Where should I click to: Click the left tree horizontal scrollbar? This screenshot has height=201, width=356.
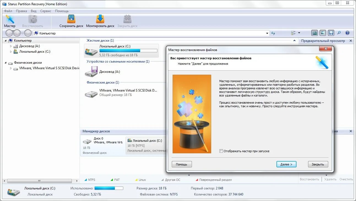click(39, 181)
